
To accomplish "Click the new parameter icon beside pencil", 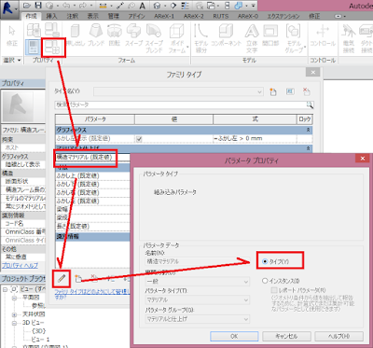I will coord(78,278).
